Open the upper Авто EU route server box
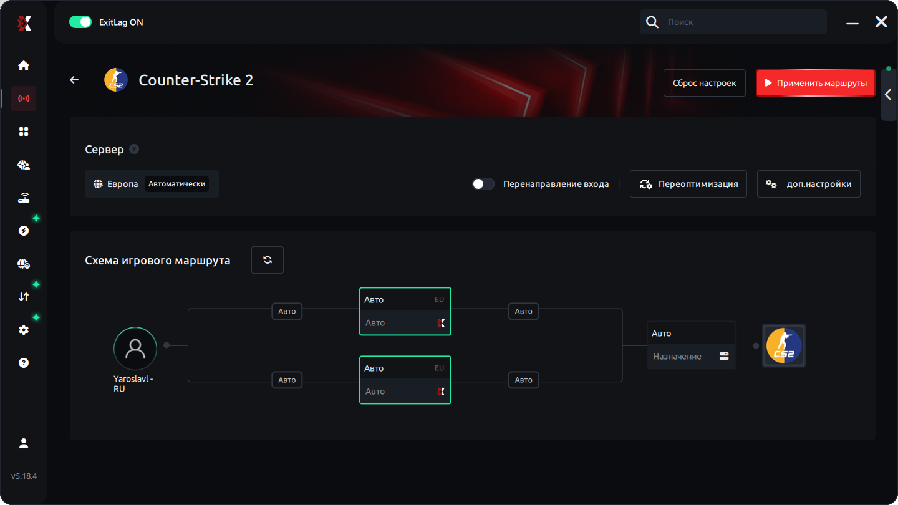This screenshot has height=505, width=898. pyautogui.click(x=405, y=311)
